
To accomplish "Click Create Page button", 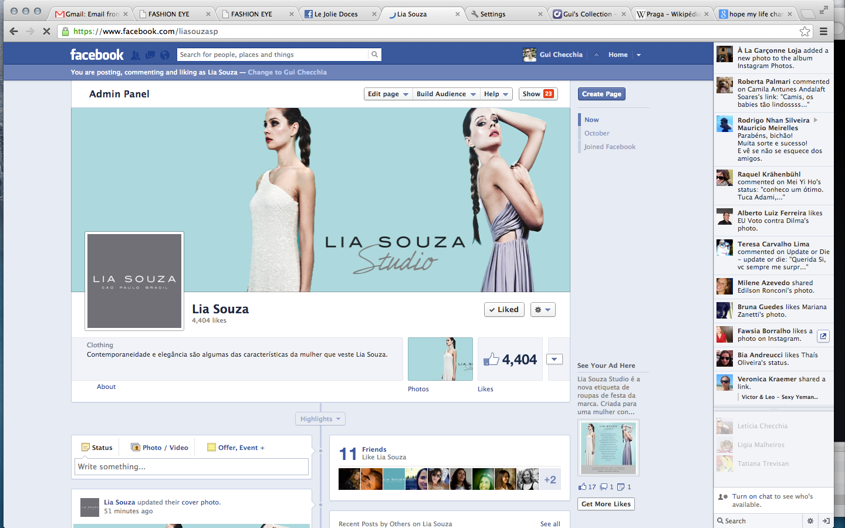I will [x=601, y=94].
